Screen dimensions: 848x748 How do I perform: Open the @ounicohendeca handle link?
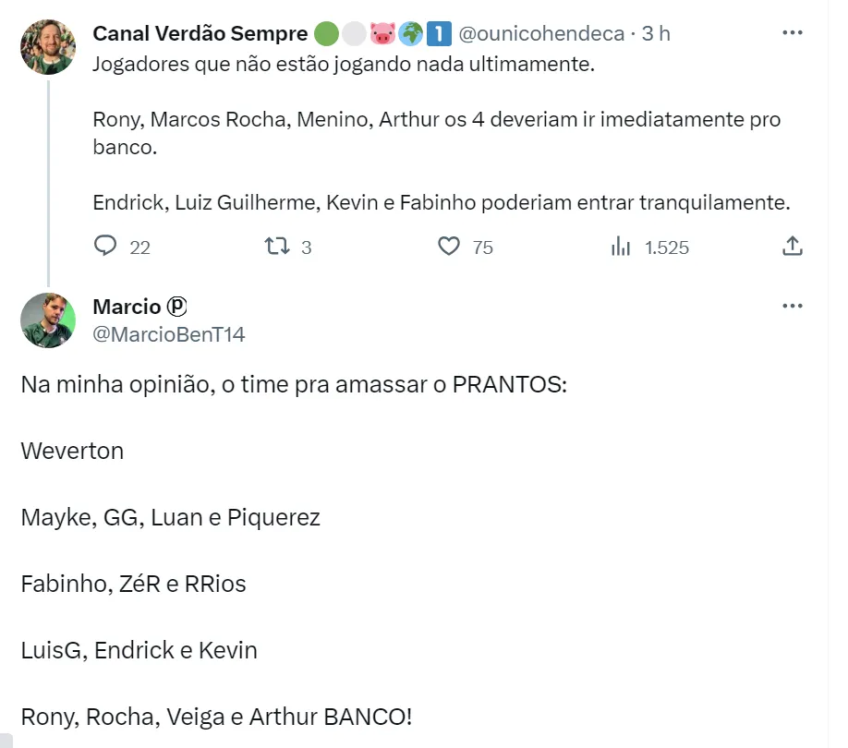tap(541, 34)
